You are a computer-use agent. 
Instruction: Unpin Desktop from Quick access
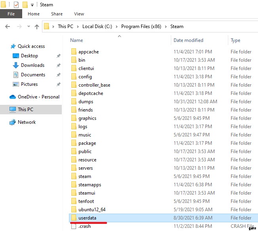[x=59, y=56]
